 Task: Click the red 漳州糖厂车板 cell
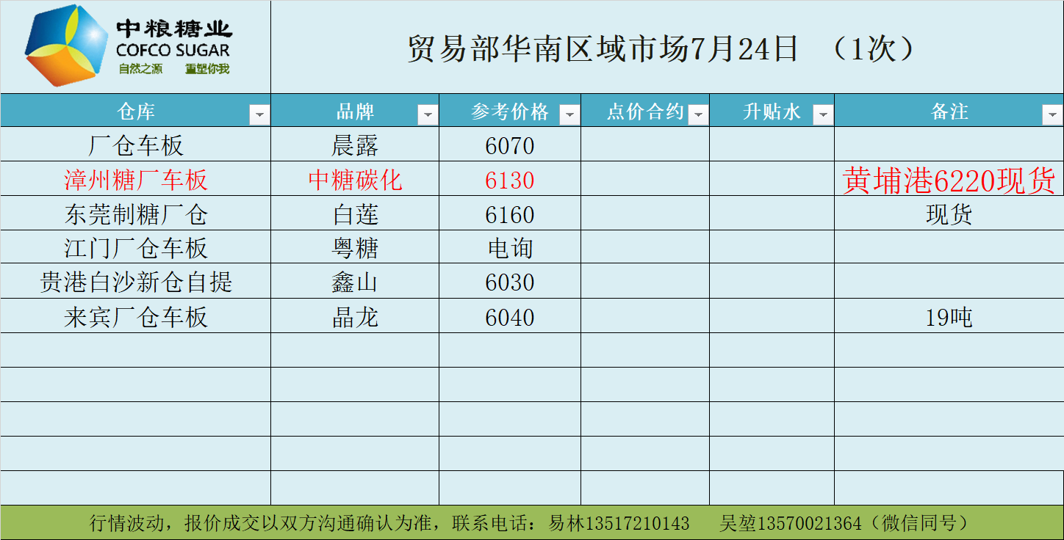tap(135, 180)
